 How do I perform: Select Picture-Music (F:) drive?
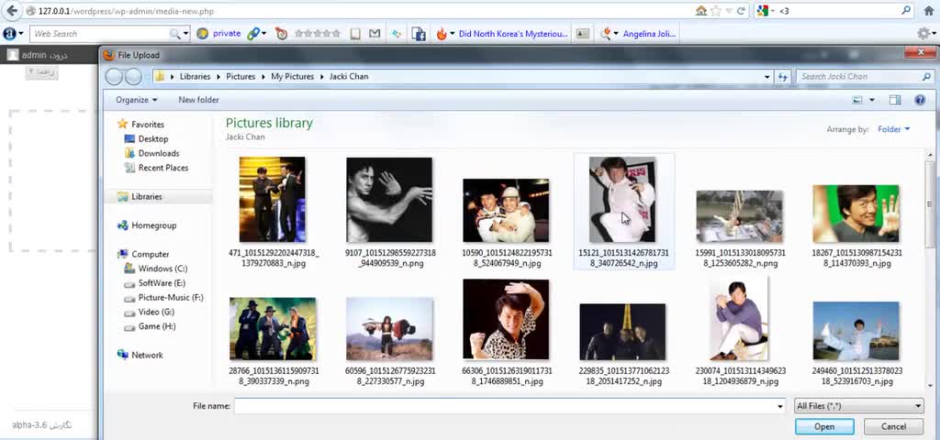[x=170, y=298]
